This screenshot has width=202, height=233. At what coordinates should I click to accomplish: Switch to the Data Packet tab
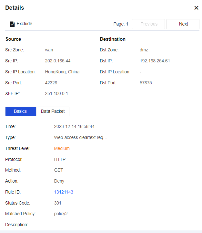(53, 111)
